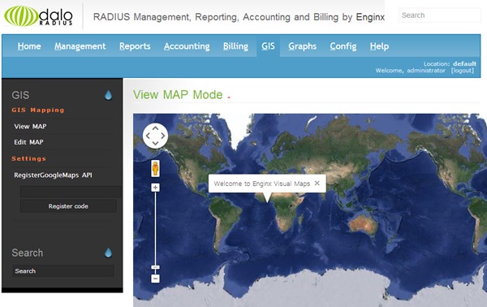Click the 'Welcome to Enginx Visual Maps' text

pyautogui.click(x=262, y=184)
